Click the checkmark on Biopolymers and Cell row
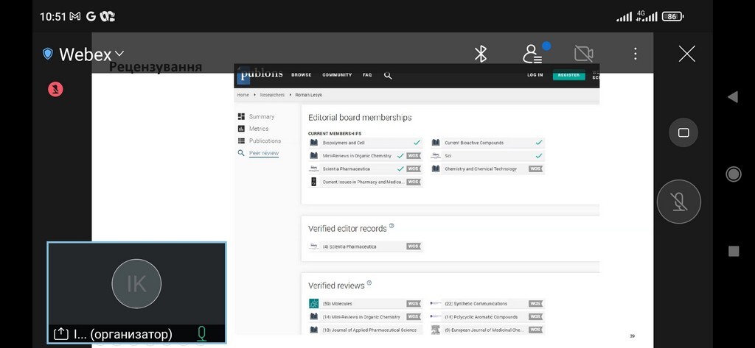This screenshot has width=755, height=348. (417, 143)
